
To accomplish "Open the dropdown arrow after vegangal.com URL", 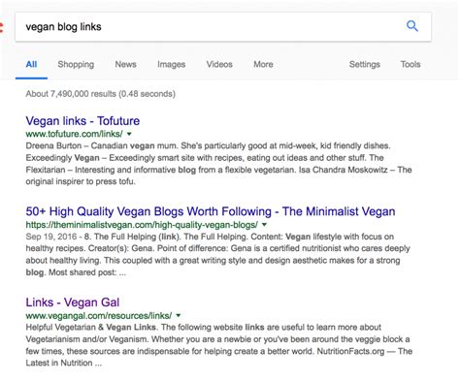I will (179, 315).
